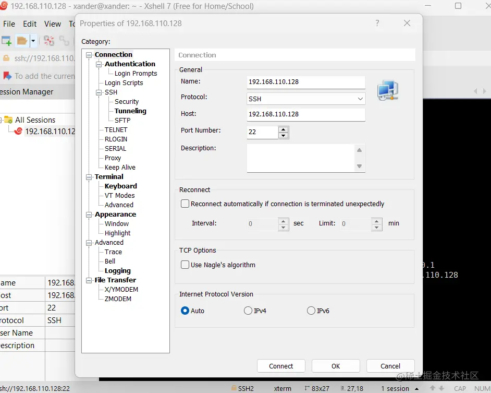Collapse the Appearance tree node
Viewport: 491px width, 393px height.
[x=89, y=215]
